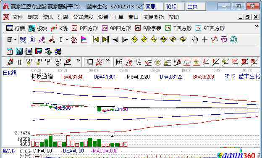The height and width of the screenshot is (158, 262).
Task: Click the percent sign tool icon
Action: point(139,62)
